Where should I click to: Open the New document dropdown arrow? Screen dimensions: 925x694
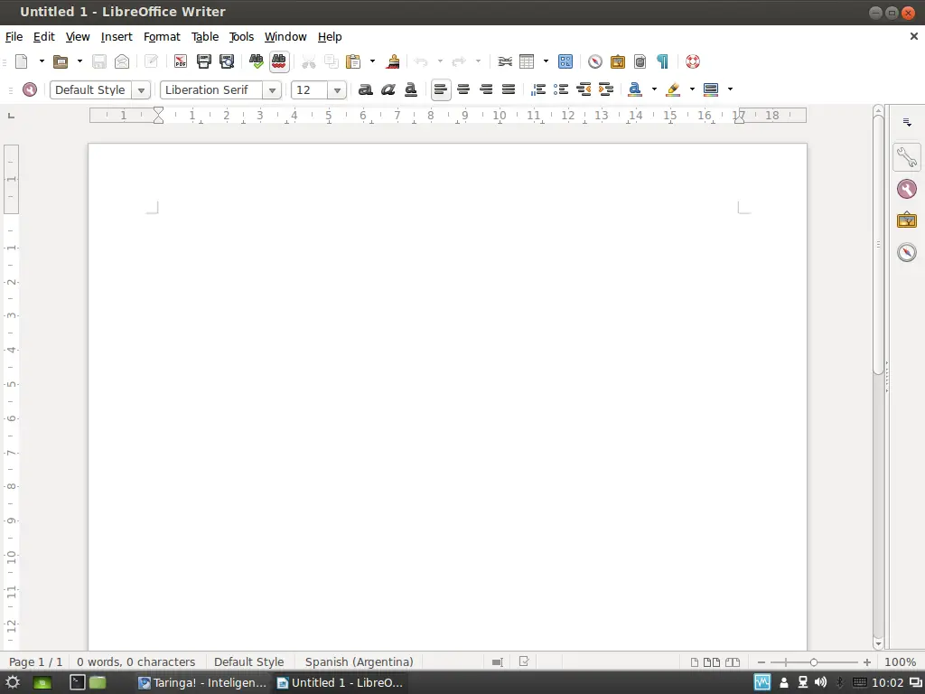(x=42, y=61)
